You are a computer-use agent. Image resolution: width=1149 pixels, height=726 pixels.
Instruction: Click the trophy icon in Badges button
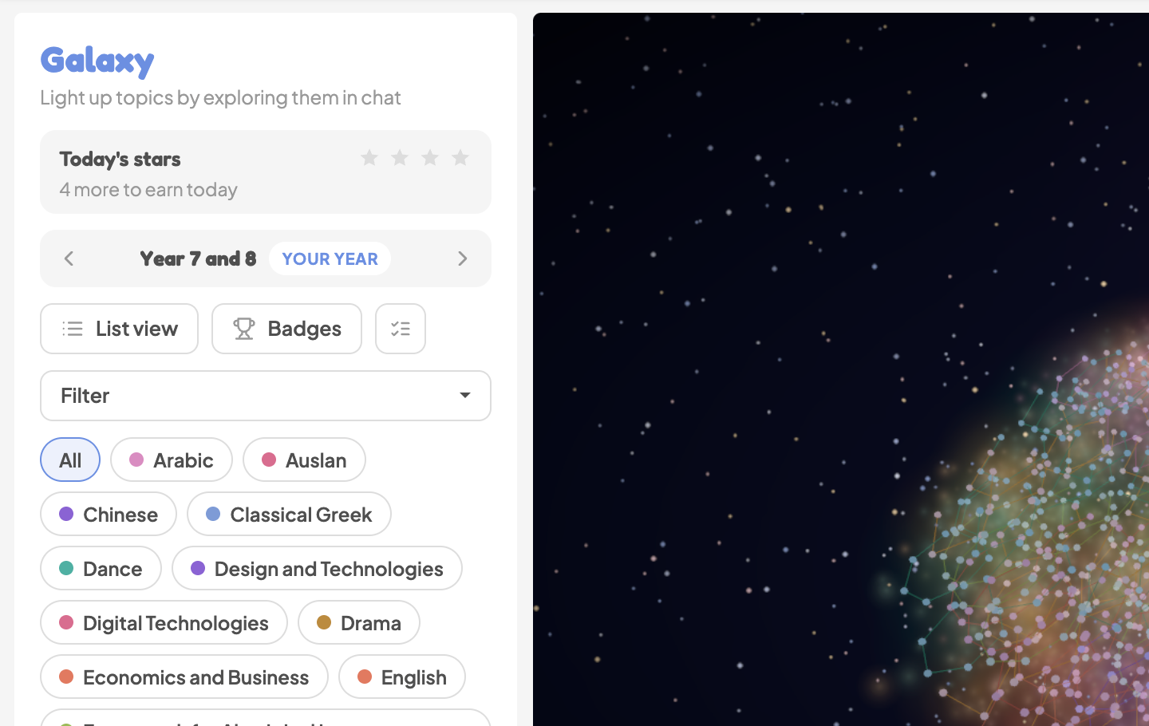coord(244,329)
